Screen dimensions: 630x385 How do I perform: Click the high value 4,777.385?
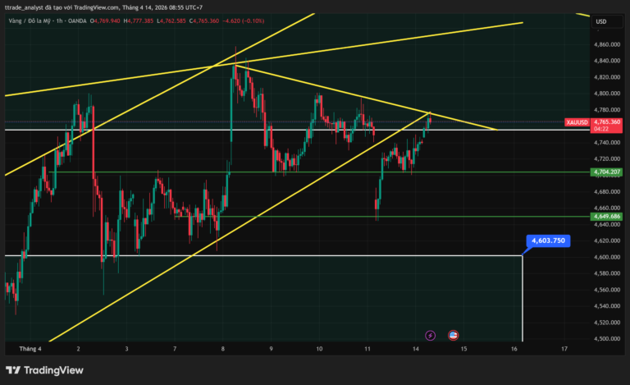tap(140, 21)
